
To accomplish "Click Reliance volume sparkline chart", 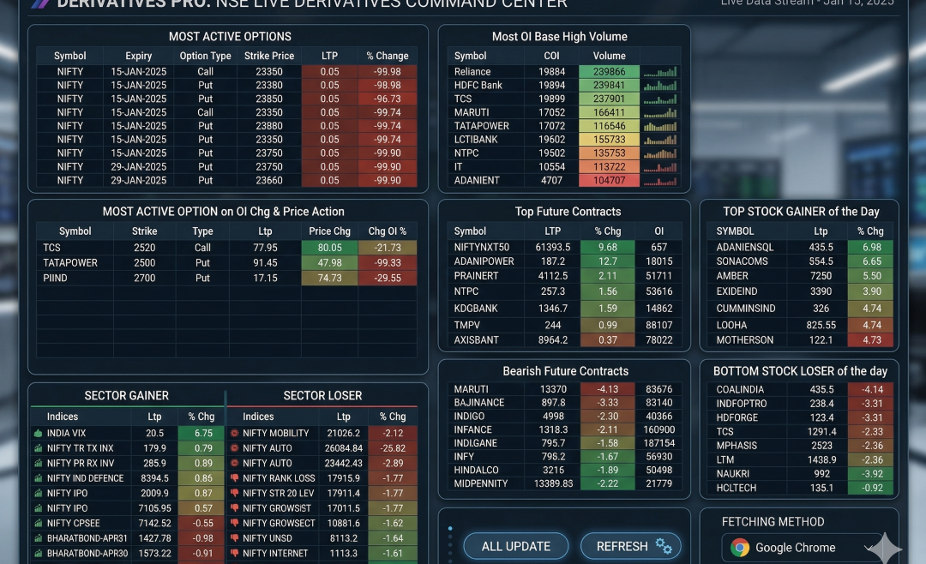I will click(660, 72).
